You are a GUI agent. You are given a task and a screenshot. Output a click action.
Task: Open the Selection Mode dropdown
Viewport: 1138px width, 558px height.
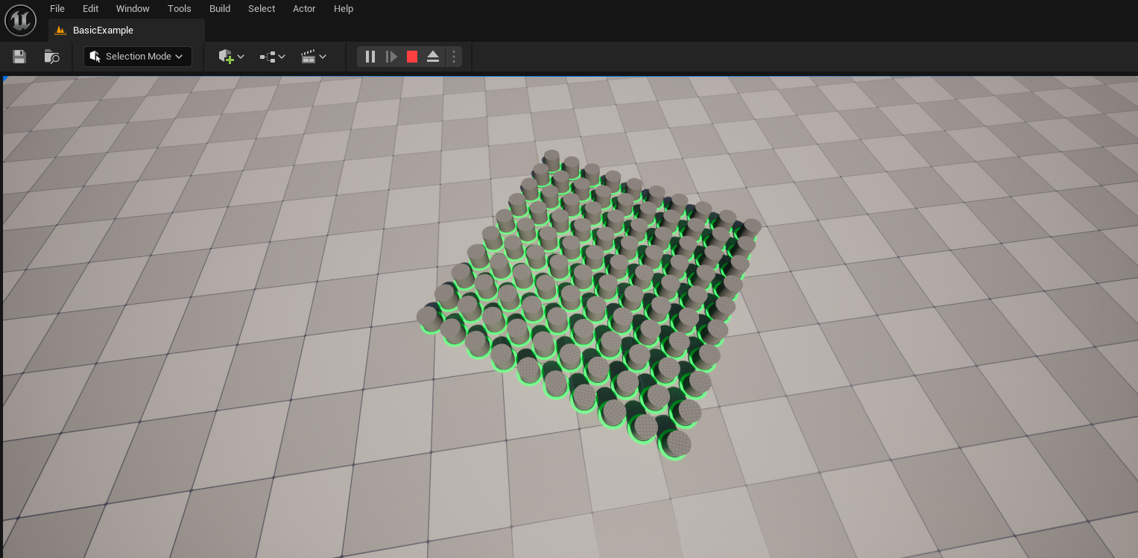tap(138, 57)
